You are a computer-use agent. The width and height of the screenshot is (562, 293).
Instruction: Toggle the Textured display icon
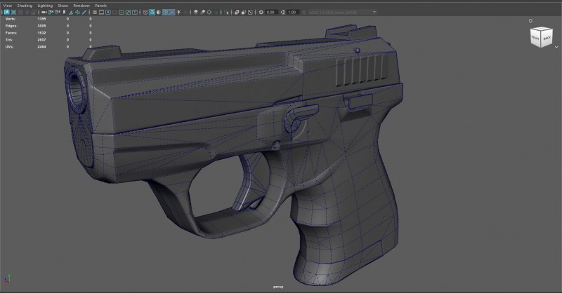[172, 12]
